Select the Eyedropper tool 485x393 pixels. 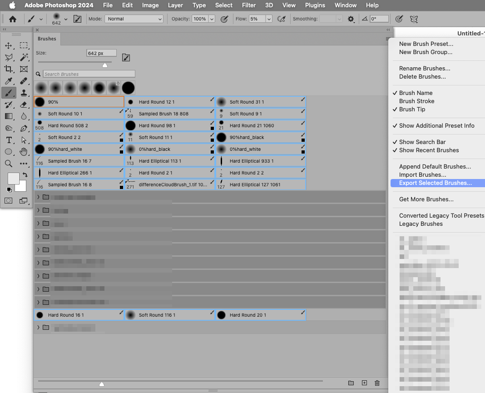coord(9,81)
